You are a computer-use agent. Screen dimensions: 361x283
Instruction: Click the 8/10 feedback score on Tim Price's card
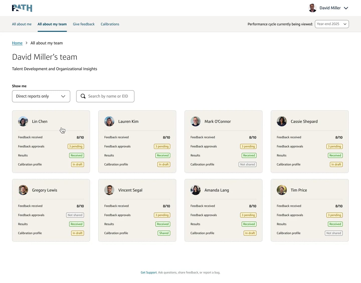pyautogui.click(x=339, y=206)
